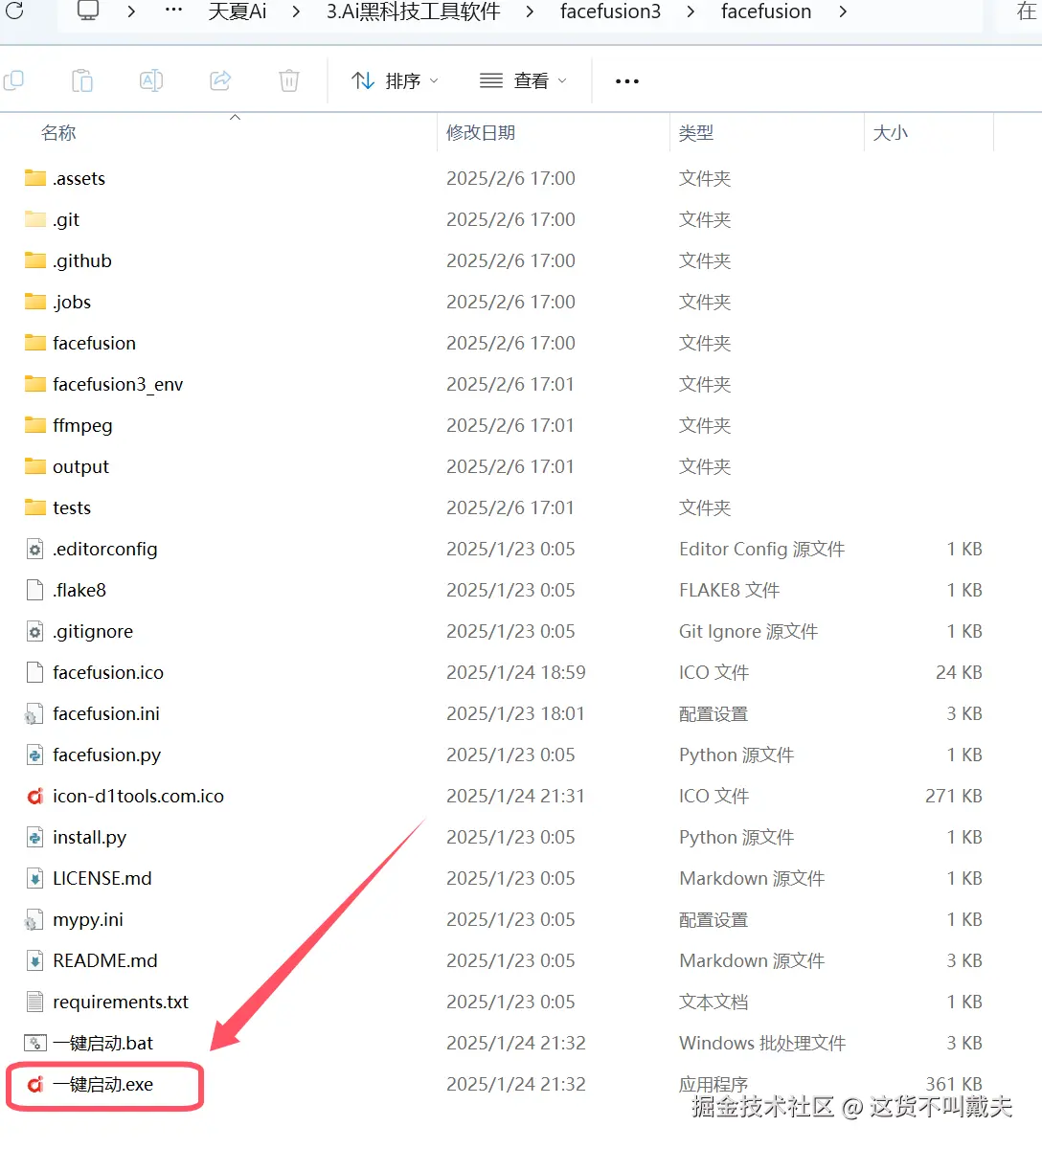
Task: Click the facefusion.py Python file icon
Action: [x=35, y=755]
